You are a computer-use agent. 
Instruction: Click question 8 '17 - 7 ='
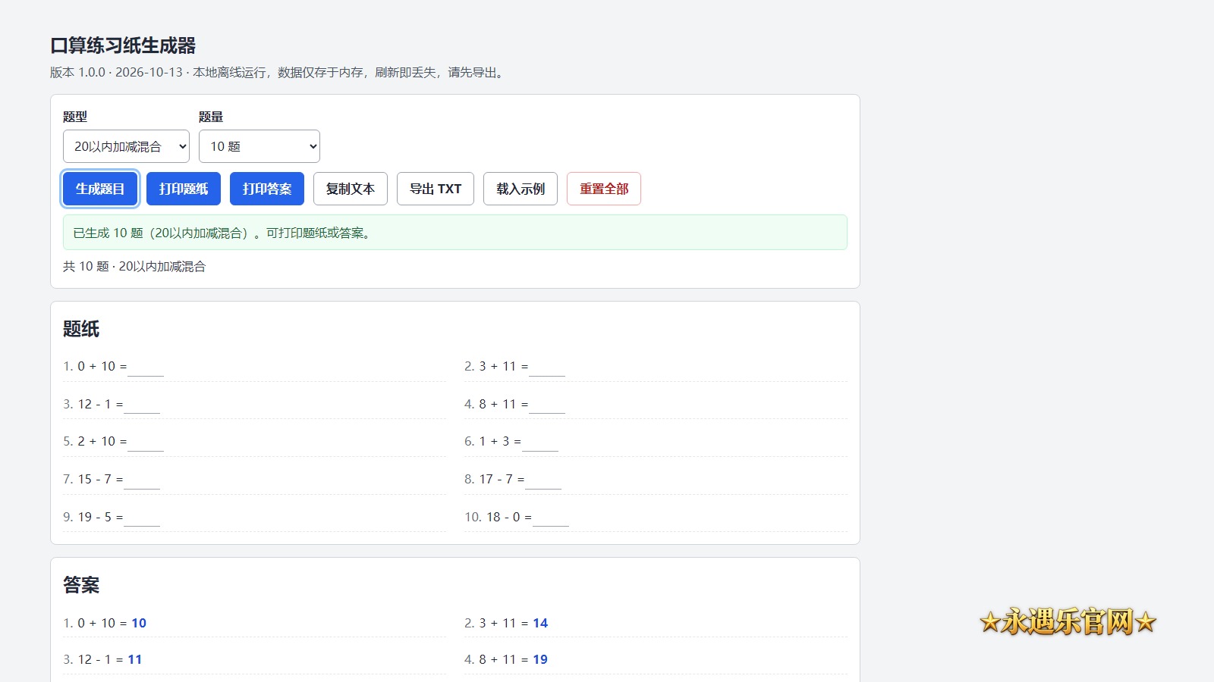[x=656, y=480]
